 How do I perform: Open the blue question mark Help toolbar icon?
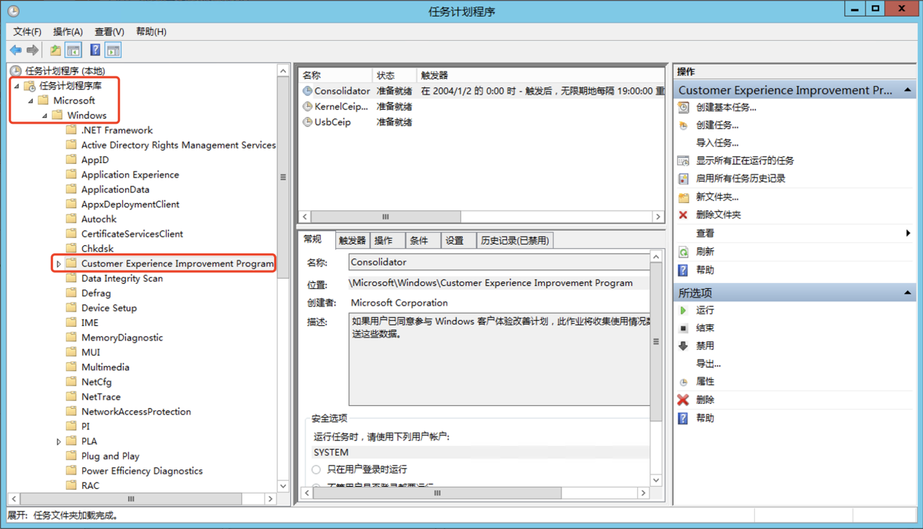point(95,50)
